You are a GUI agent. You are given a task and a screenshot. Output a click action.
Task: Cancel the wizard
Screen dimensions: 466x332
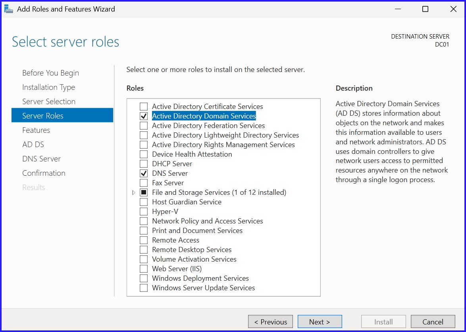coord(433,321)
